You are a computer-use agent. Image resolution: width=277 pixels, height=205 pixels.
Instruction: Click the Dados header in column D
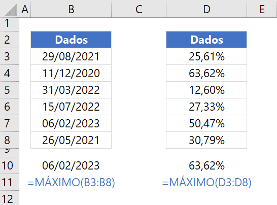tap(206, 40)
